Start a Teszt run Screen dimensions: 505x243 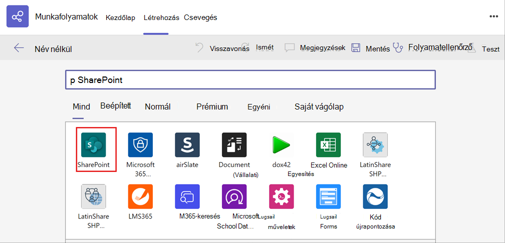491,49
